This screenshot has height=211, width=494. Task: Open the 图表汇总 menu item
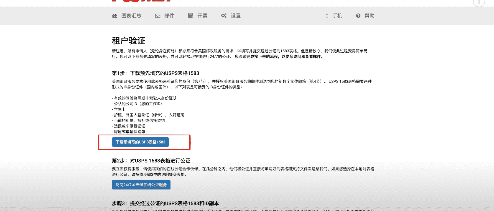click(131, 16)
